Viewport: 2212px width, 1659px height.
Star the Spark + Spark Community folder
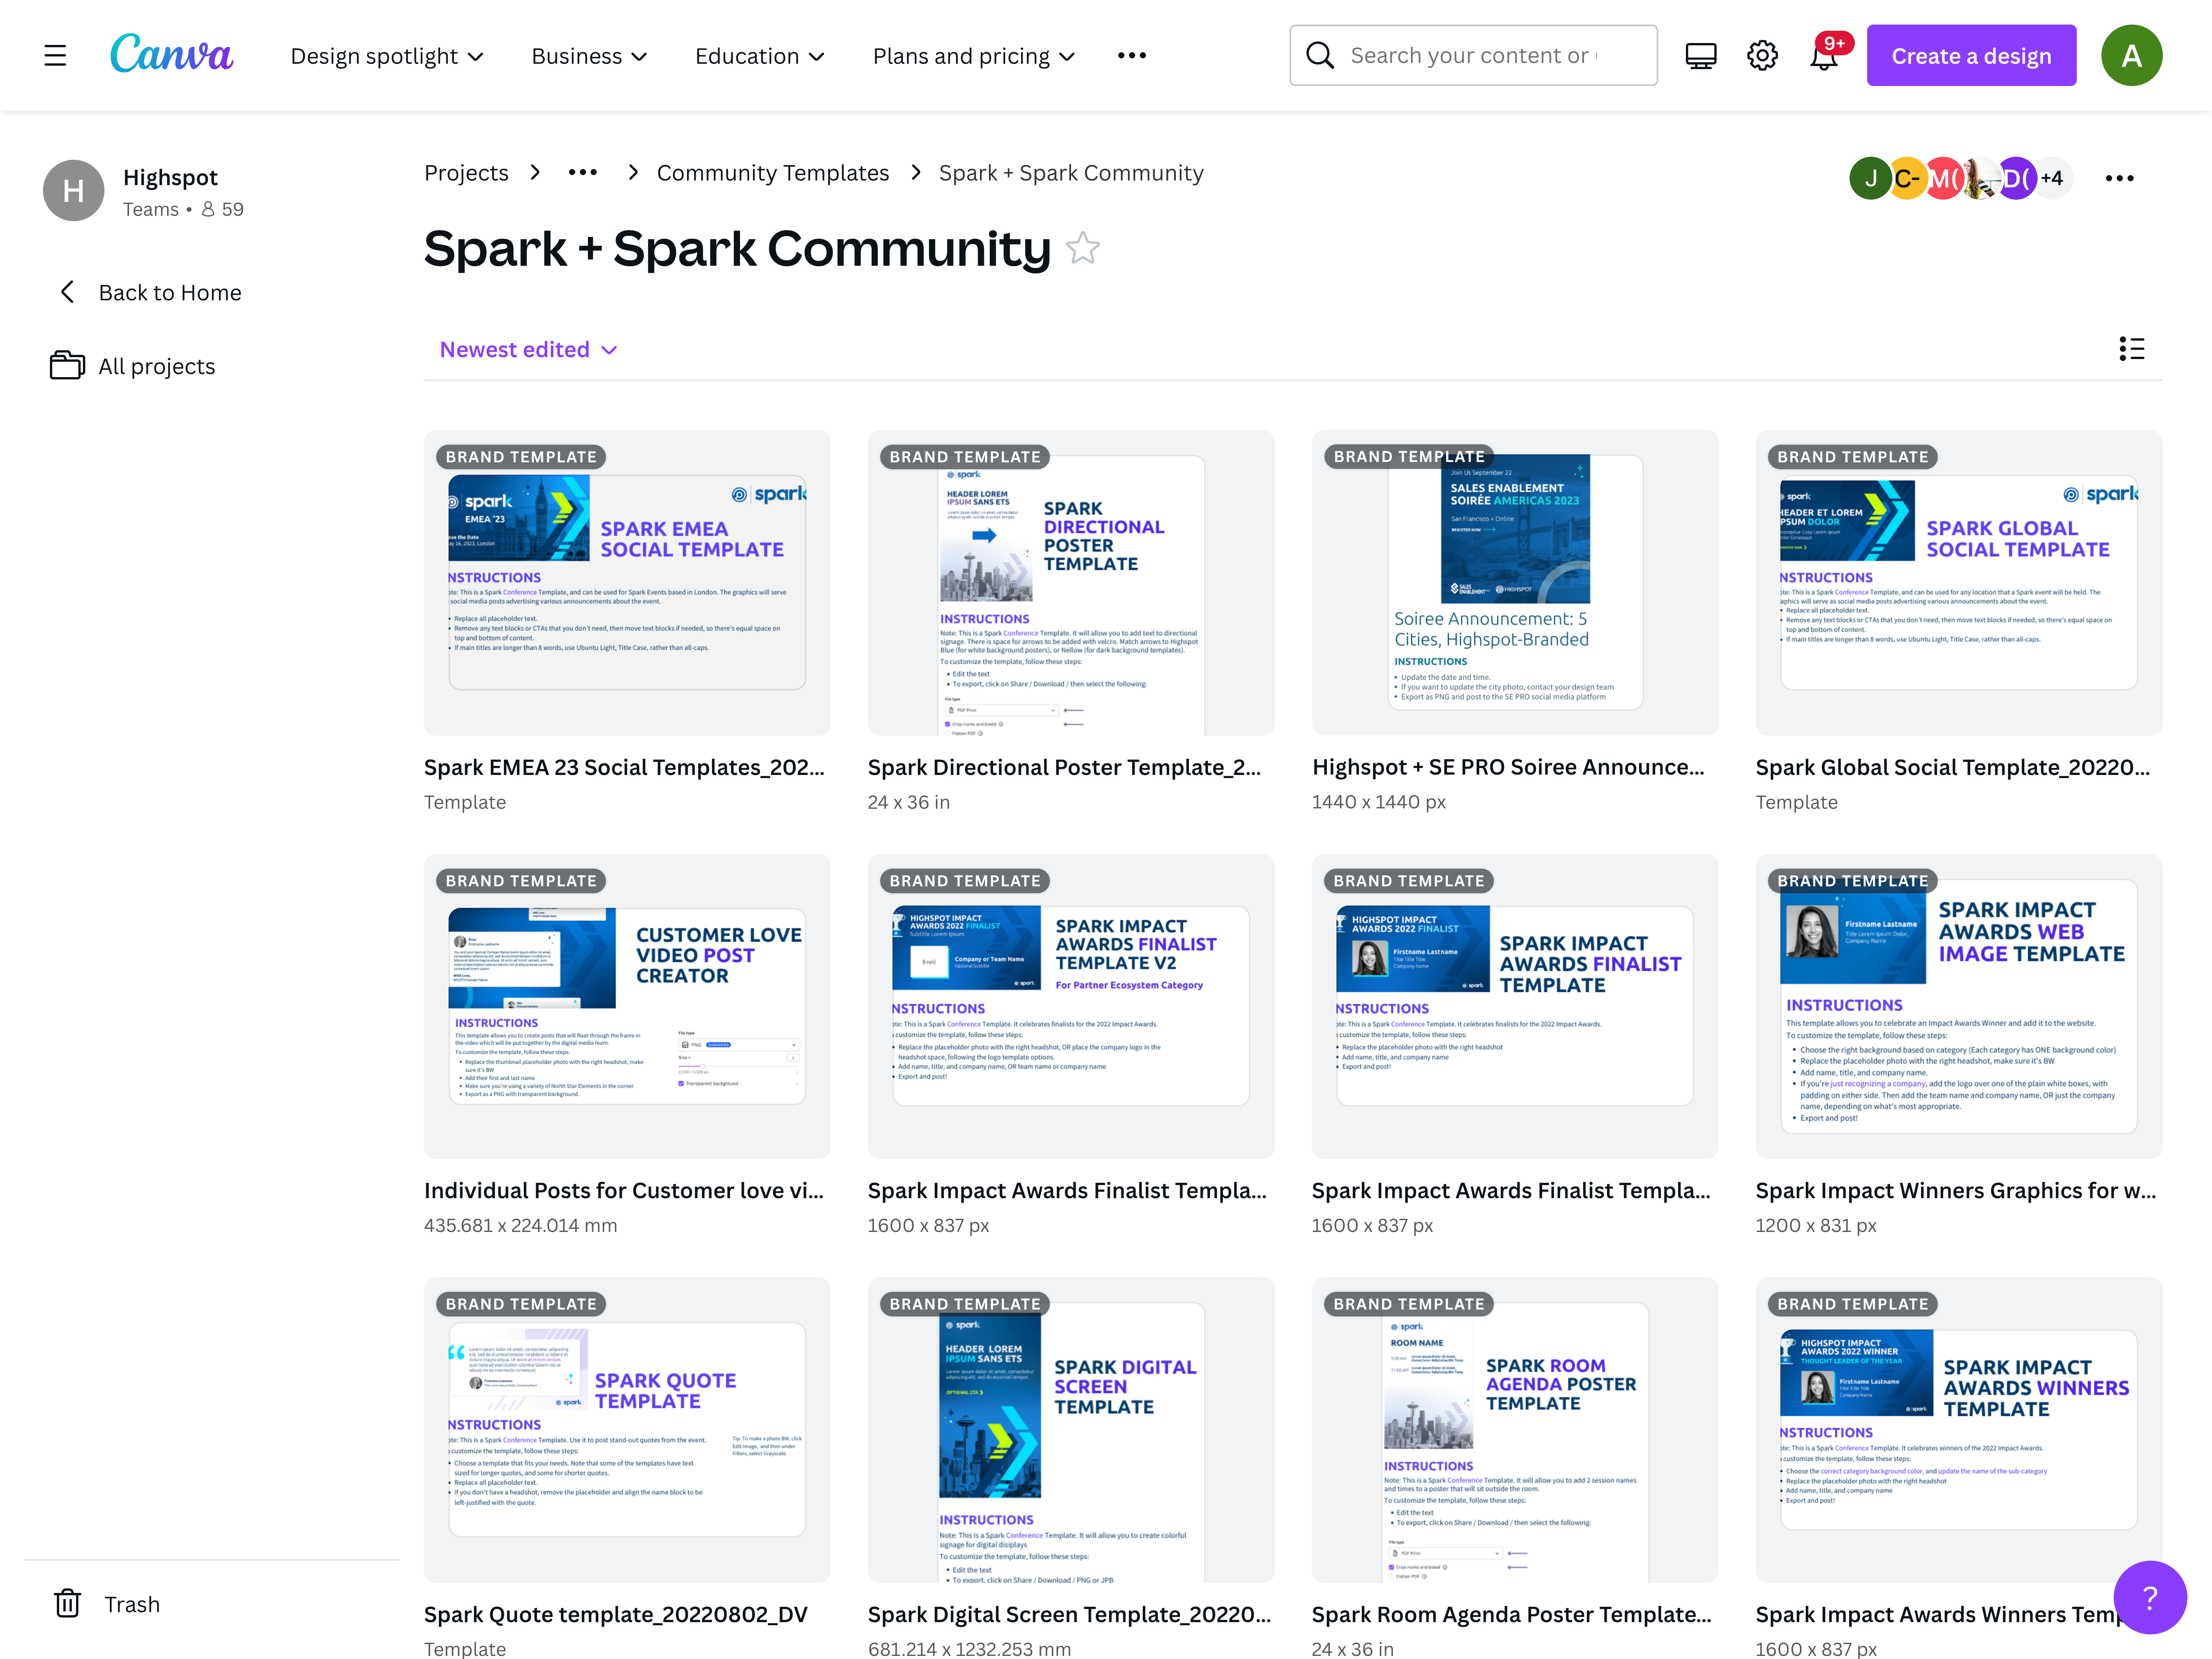point(1082,248)
